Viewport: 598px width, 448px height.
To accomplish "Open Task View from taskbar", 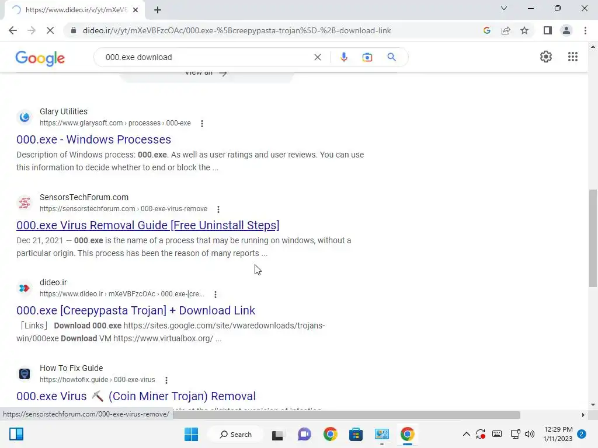I will [277, 434].
